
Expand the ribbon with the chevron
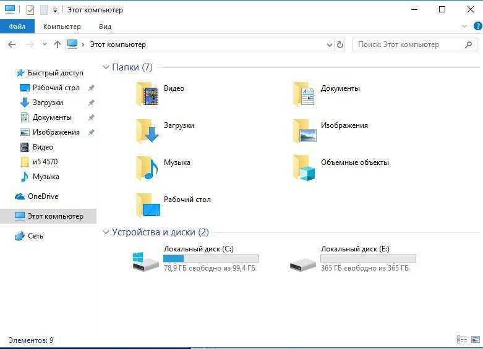[x=464, y=26]
